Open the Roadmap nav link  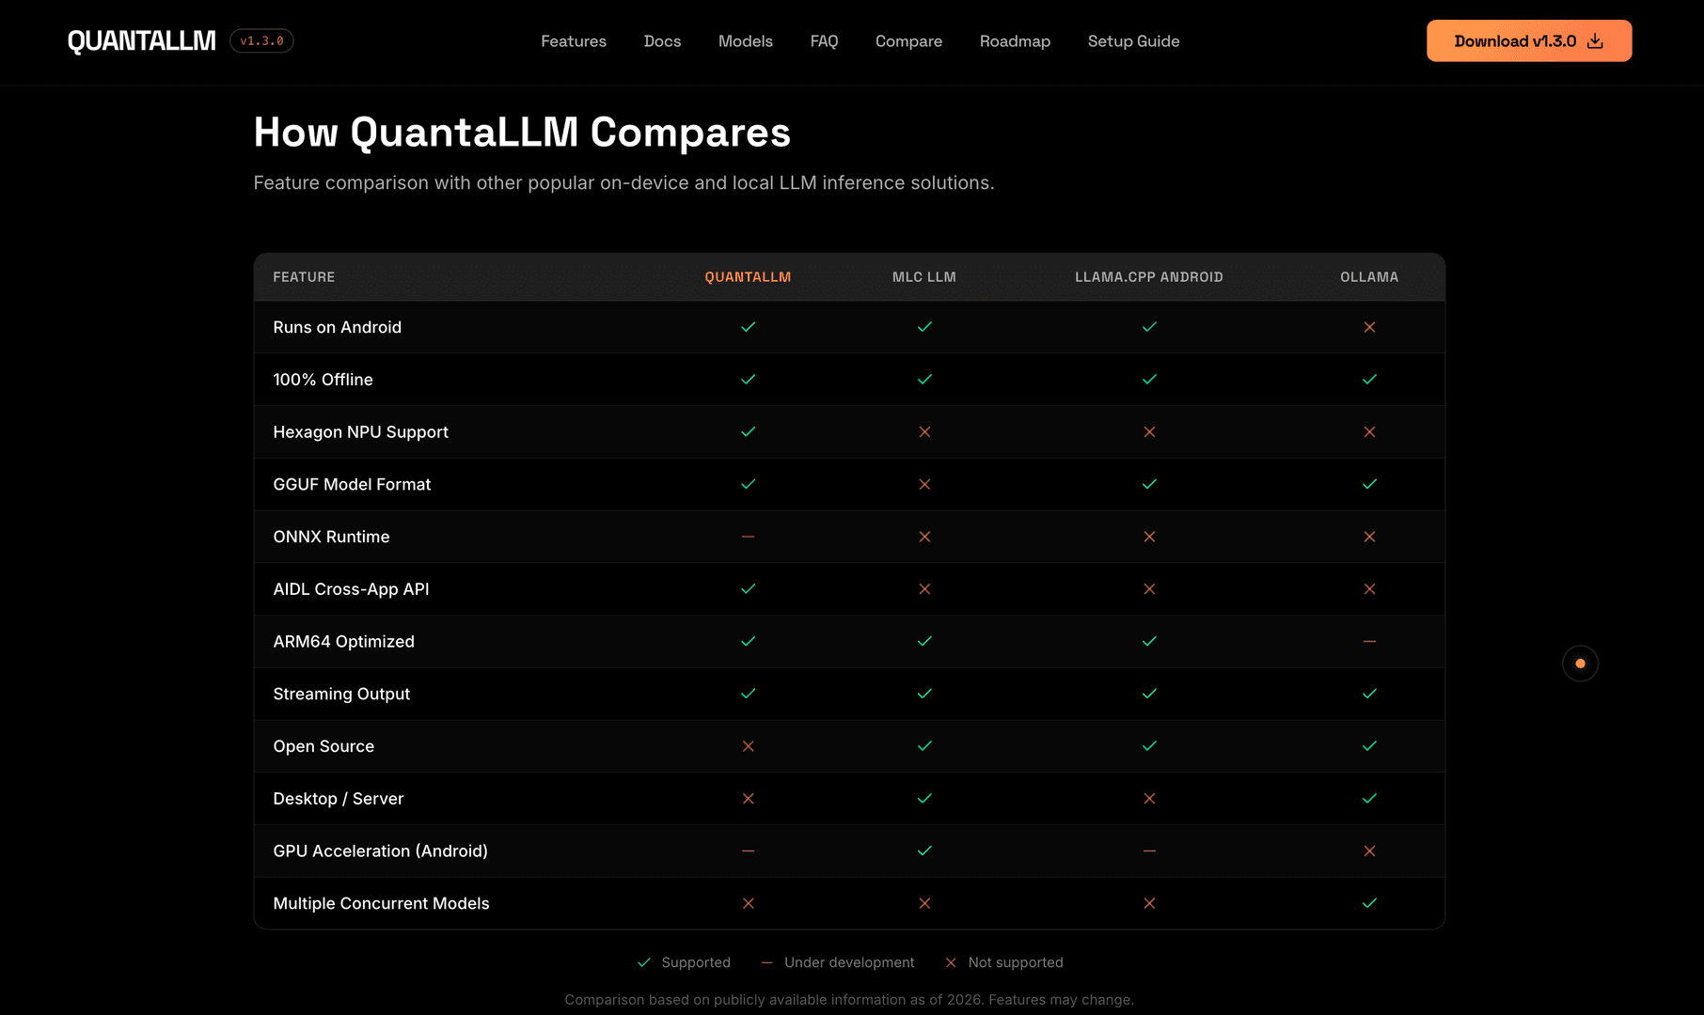pos(1015,41)
